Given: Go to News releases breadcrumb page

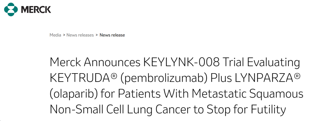Looking at the screenshot, I should tap(80, 35).
